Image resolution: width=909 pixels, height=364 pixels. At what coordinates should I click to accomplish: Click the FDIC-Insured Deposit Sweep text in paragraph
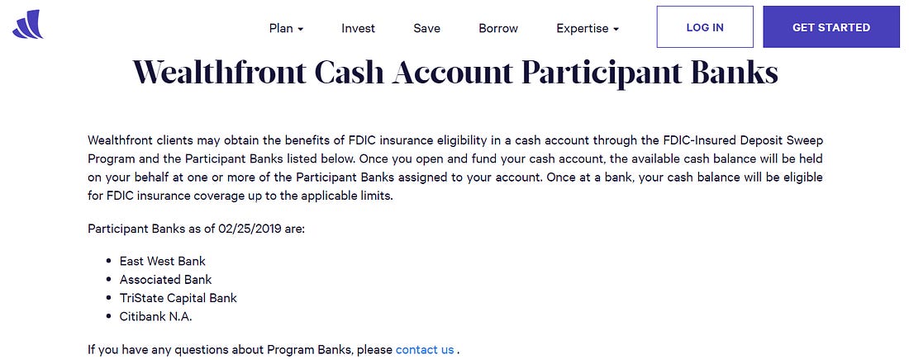(x=743, y=140)
